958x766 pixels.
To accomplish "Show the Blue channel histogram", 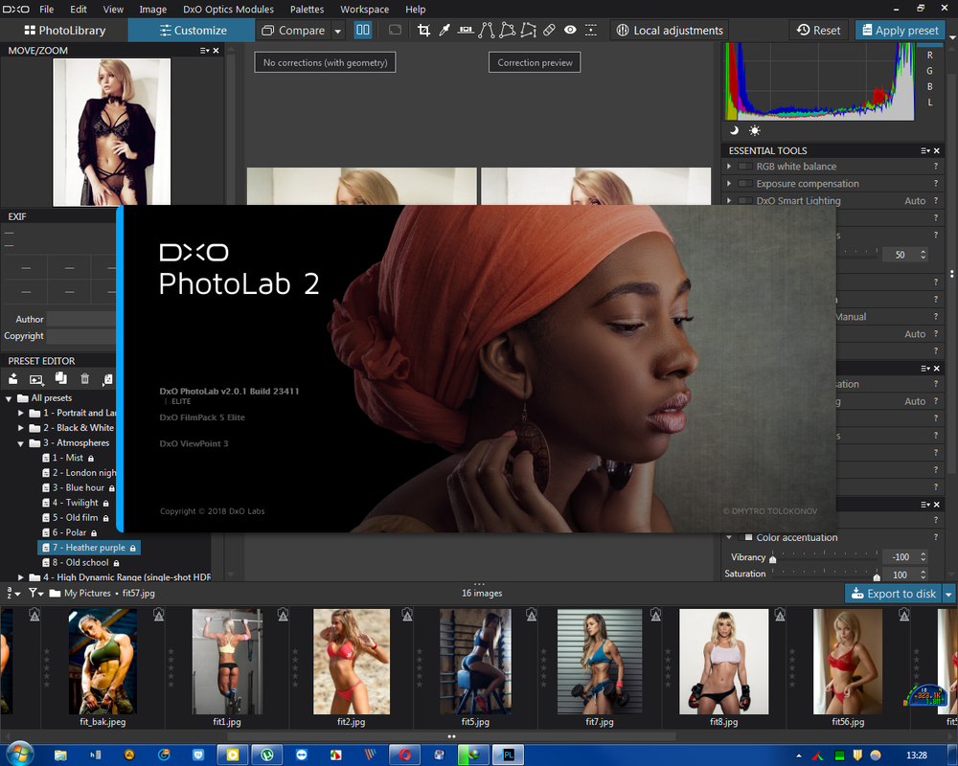I will pos(930,87).
